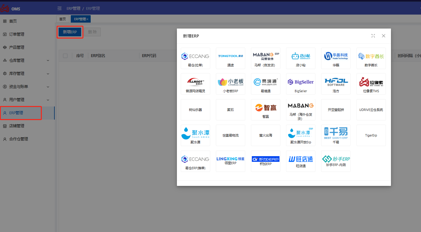Select the TigerErp card

(371, 135)
